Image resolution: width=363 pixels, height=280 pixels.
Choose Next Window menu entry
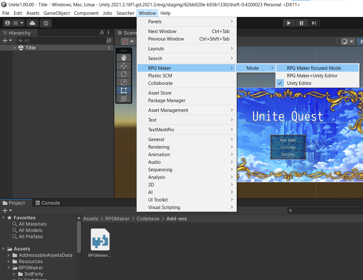187,31
